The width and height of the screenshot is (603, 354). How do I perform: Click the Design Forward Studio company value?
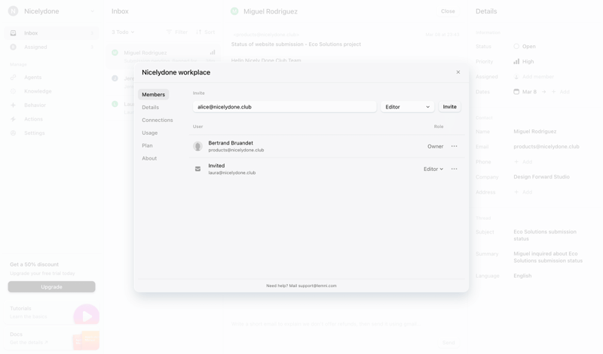(541, 177)
